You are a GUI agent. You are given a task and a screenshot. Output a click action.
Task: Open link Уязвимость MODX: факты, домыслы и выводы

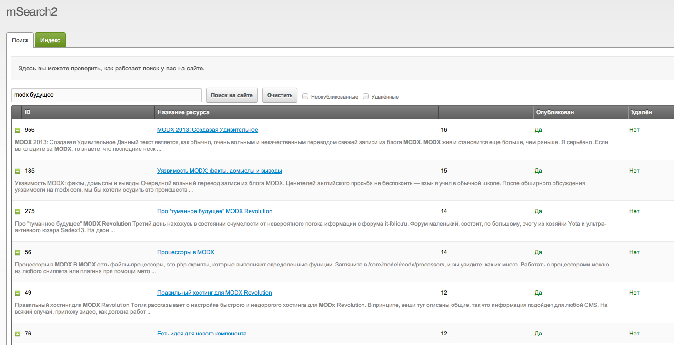[220, 171]
